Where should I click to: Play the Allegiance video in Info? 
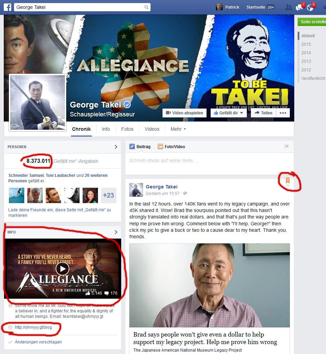(x=62, y=269)
